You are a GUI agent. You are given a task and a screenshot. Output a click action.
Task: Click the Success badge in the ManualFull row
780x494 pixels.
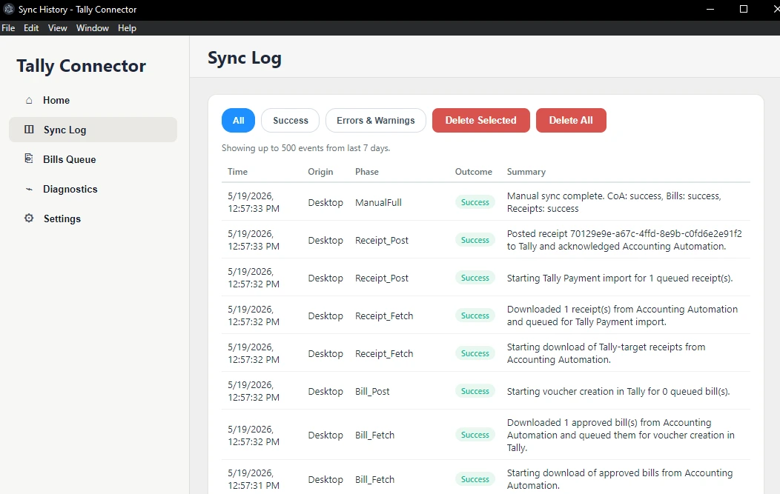475,202
